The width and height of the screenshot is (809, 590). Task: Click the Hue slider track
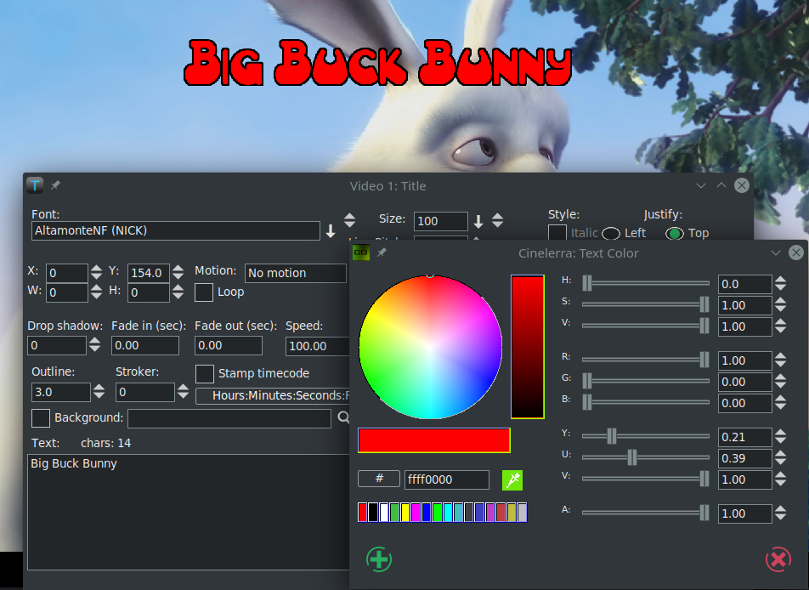coord(646,284)
